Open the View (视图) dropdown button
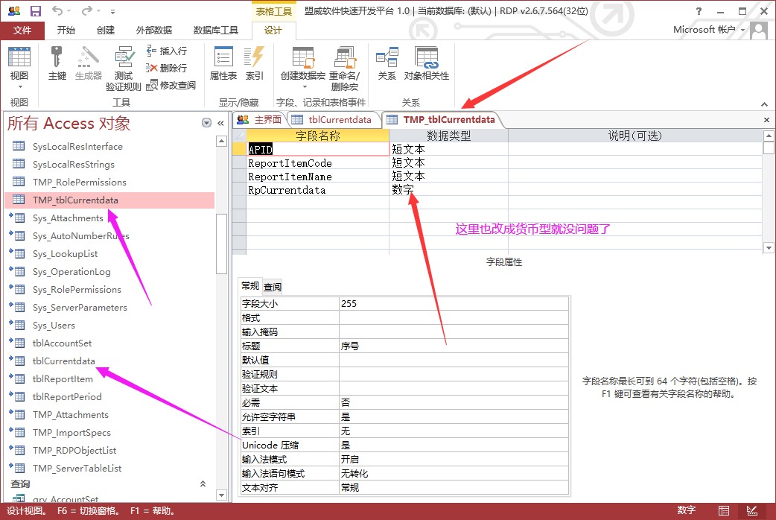 [19, 69]
